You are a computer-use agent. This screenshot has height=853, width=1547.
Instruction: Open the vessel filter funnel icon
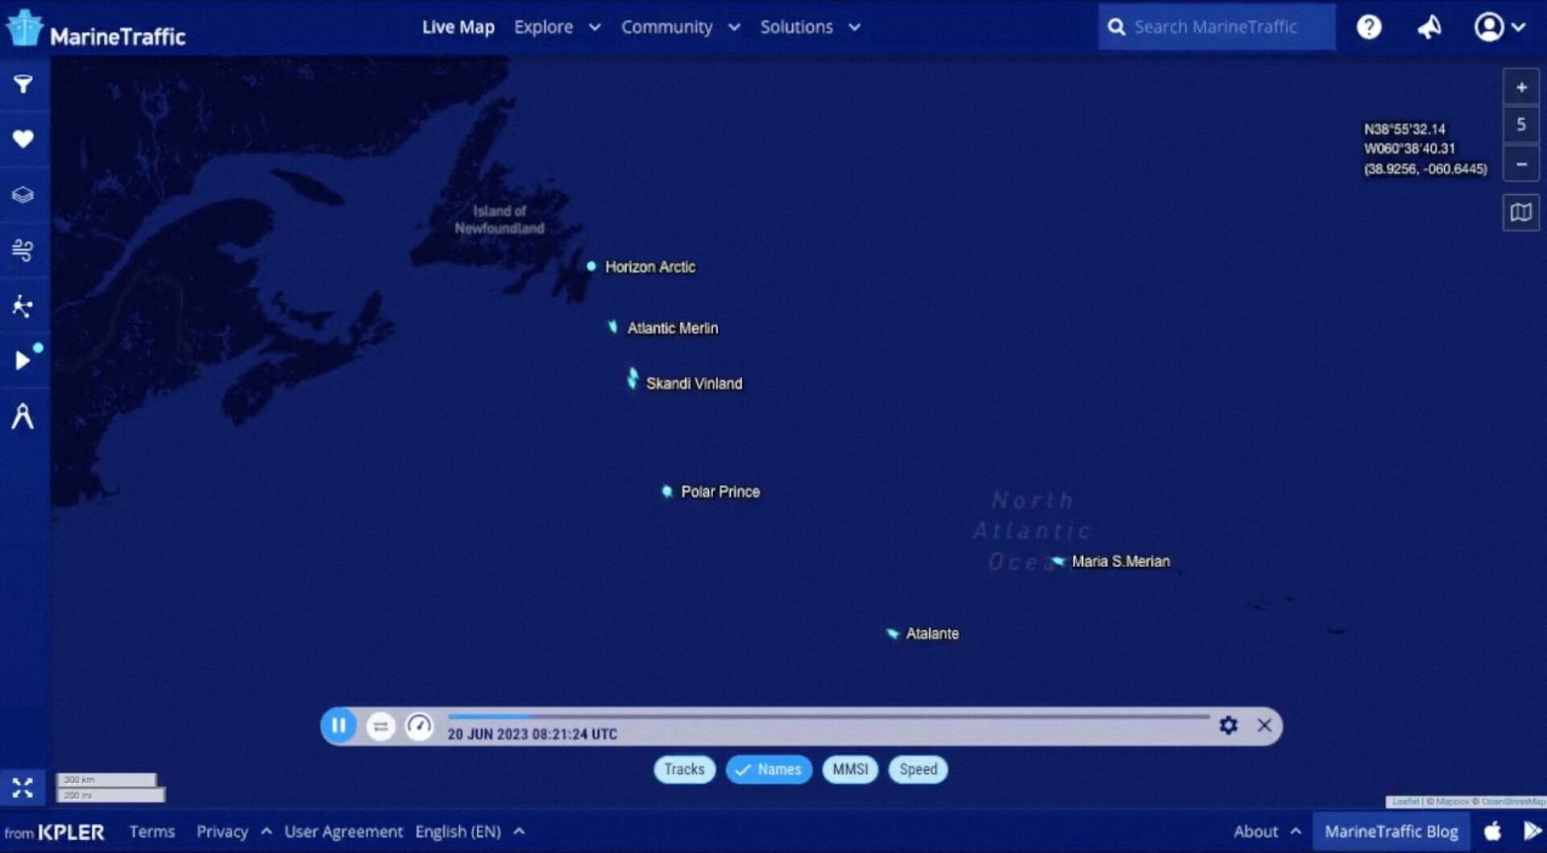[23, 84]
